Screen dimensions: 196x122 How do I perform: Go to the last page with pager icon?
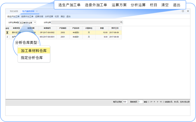tap(161, 102)
